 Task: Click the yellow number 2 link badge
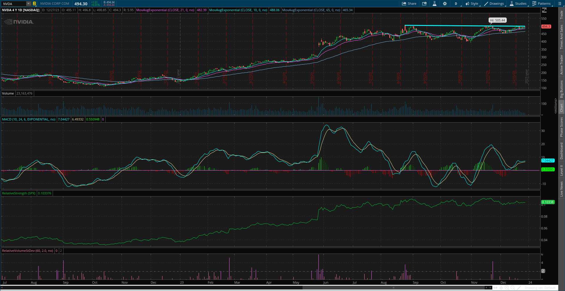pos(34,4)
